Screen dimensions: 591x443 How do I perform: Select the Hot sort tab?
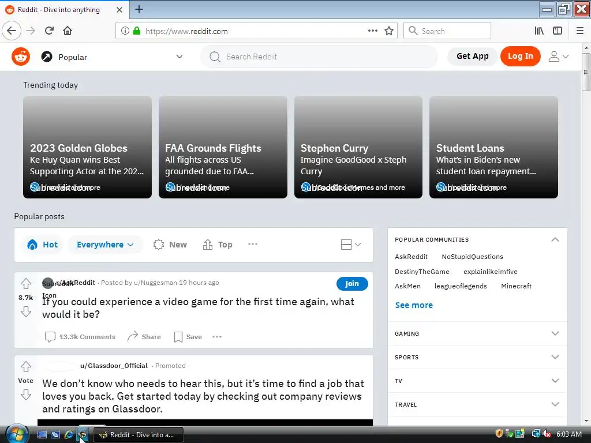43,245
